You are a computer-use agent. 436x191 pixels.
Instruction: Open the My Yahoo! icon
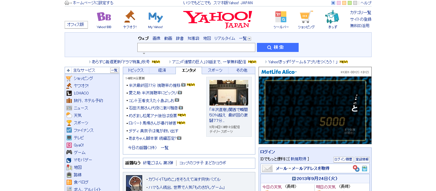point(155,17)
